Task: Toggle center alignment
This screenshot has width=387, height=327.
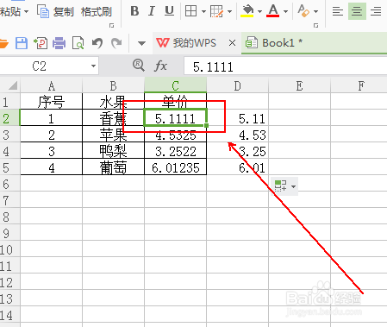Action: 357,11
